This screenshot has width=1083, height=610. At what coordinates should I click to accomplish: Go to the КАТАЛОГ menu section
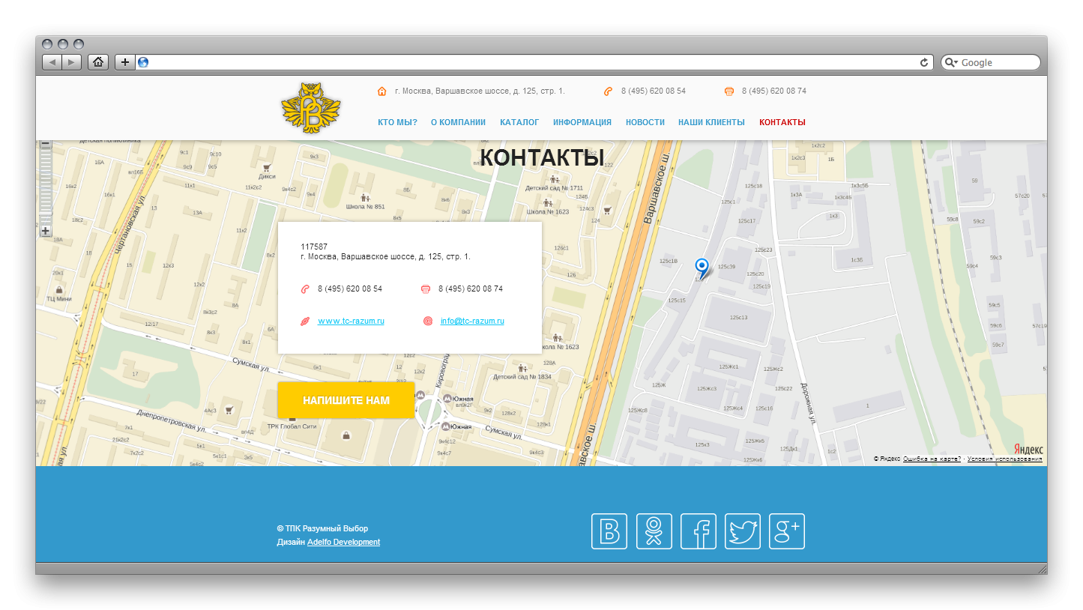pyautogui.click(x=519, y=122)
